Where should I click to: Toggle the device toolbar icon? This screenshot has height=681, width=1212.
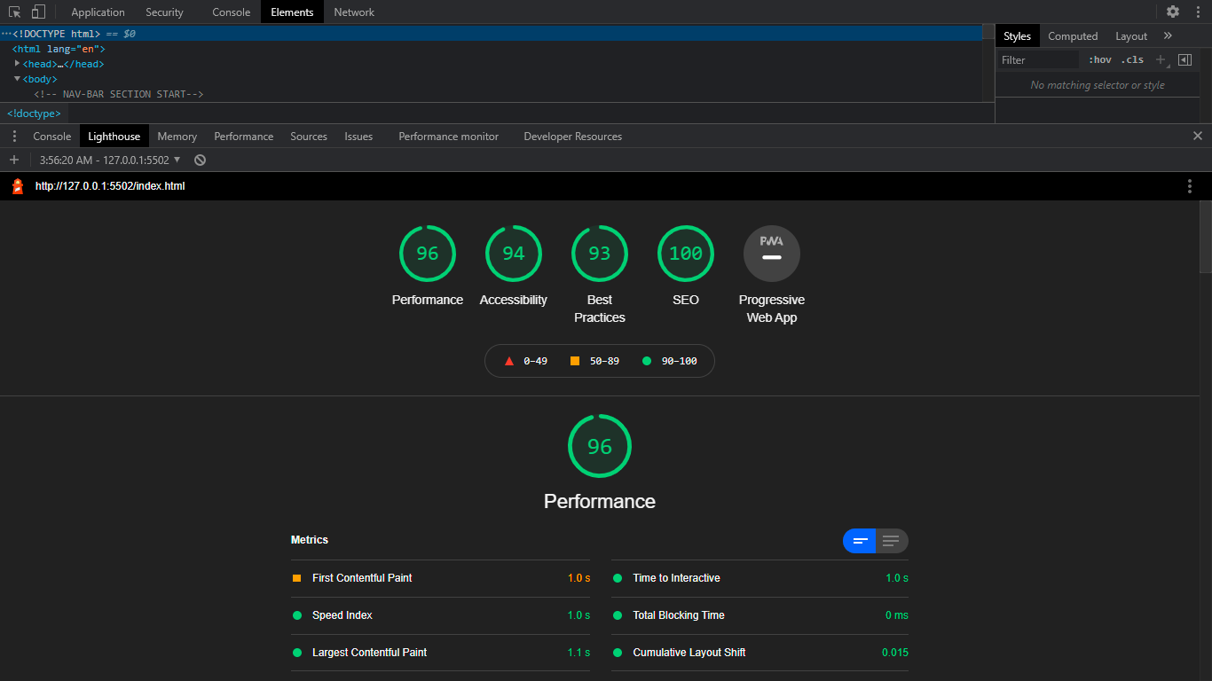38,12
